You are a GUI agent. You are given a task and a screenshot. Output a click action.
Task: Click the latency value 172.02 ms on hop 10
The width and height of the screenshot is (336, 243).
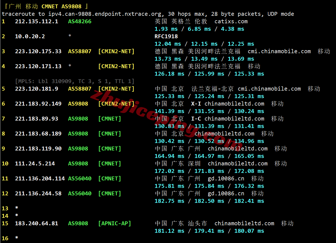(170, 171)
